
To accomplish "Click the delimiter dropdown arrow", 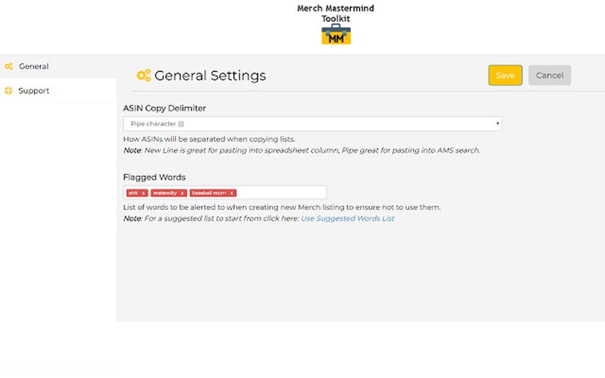I will (x=497, y=123).
